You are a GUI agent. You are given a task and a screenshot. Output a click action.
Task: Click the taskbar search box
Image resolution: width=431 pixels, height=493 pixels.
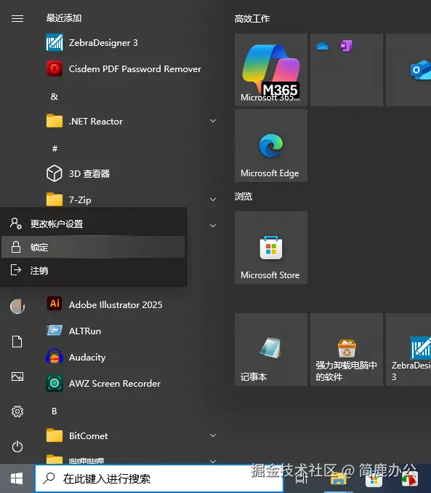click(x=159, y=478)
